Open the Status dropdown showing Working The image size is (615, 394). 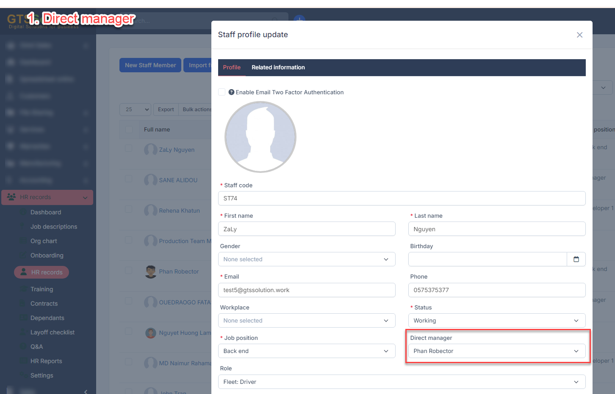point(496,320)
